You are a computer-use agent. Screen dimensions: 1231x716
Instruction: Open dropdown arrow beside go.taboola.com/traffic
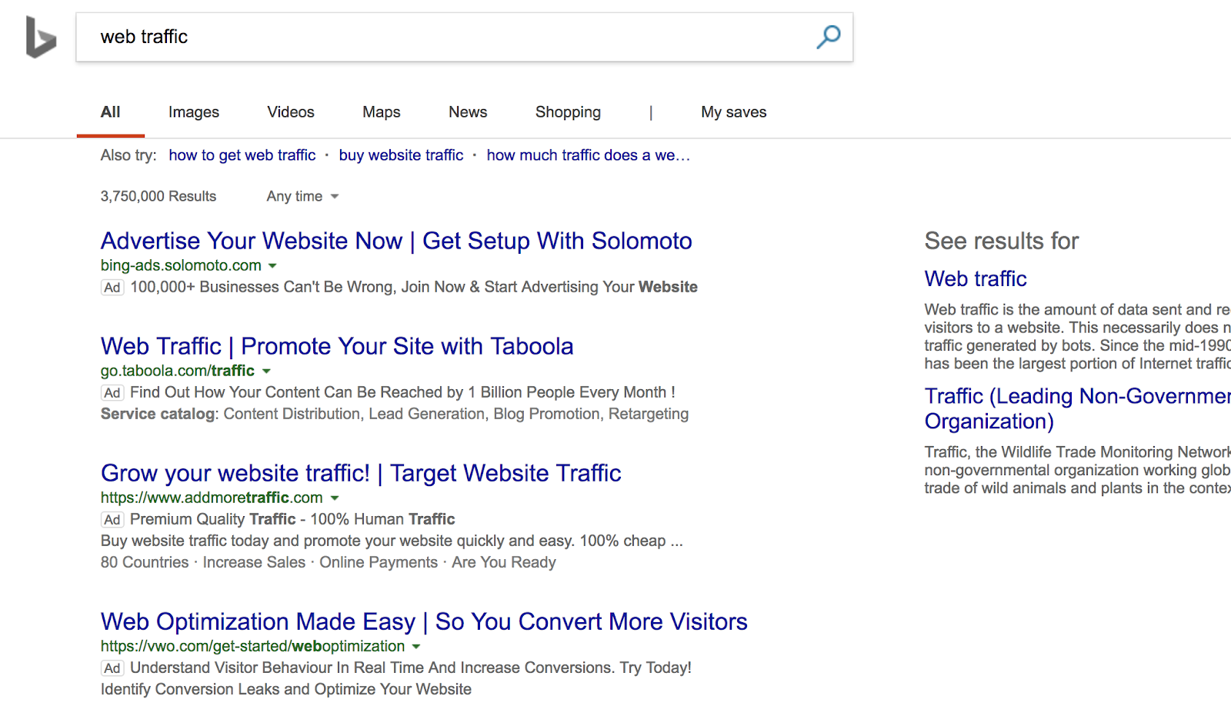(266, 371)
